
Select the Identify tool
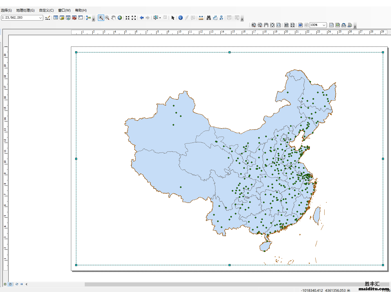[180, 17]
